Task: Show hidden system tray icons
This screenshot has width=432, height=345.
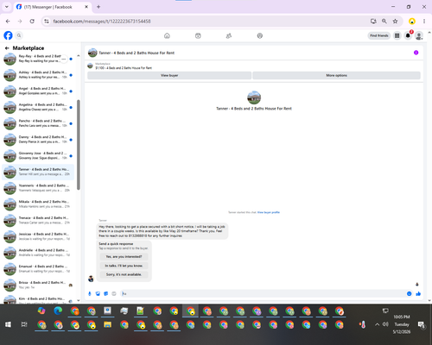Action: [377, 324]
